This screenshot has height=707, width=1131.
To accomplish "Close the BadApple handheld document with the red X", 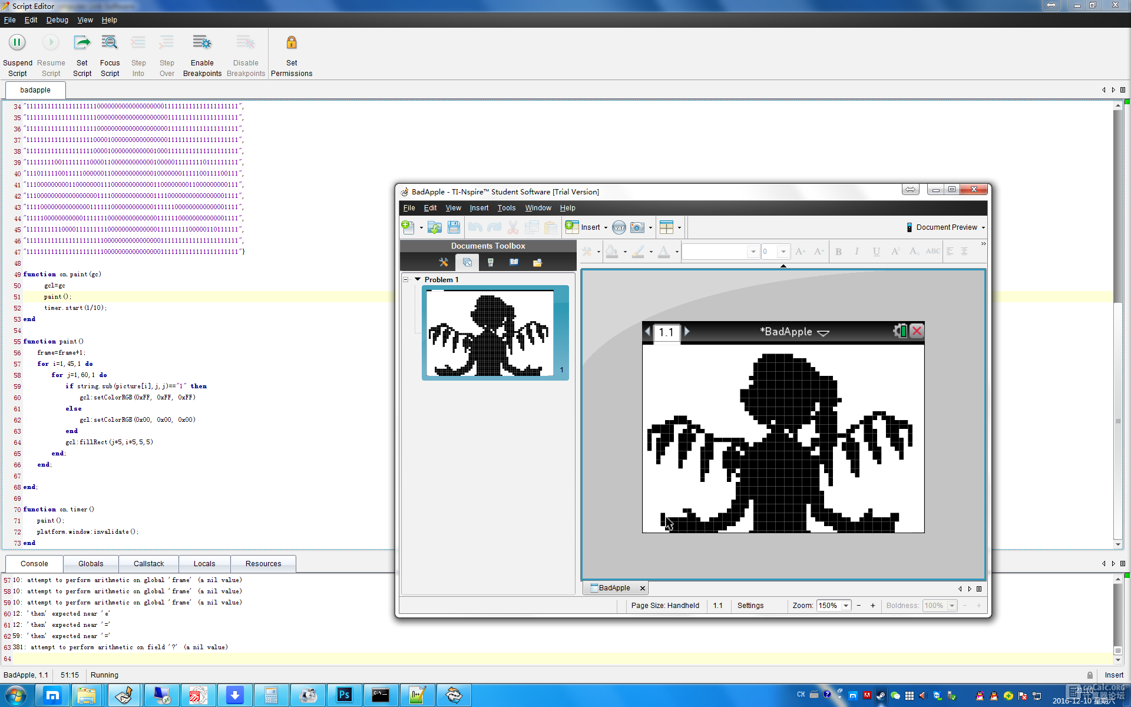I will [917, 331].
